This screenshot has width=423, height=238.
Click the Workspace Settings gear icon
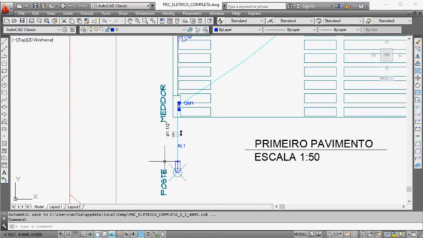coord(65,30)
